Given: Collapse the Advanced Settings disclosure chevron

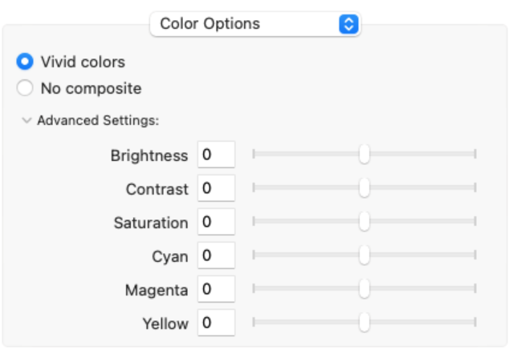Looking at the screenshot, I should click(x=27, y=121).
